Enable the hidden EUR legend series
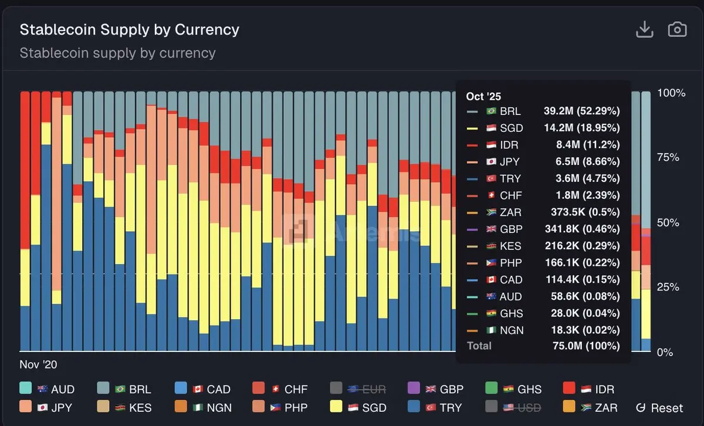This screenshot has height=426, width=704. pos(374,389)
